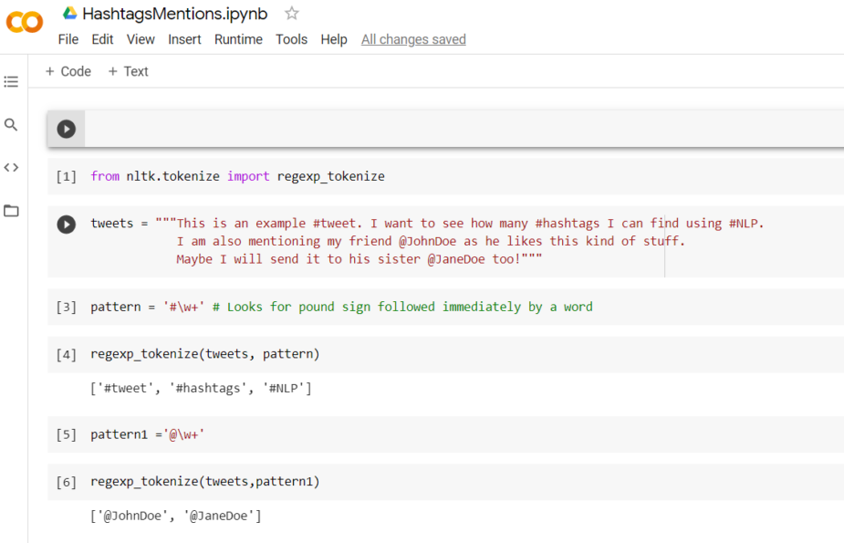Add a new code cell with + Code

(68, 71)
